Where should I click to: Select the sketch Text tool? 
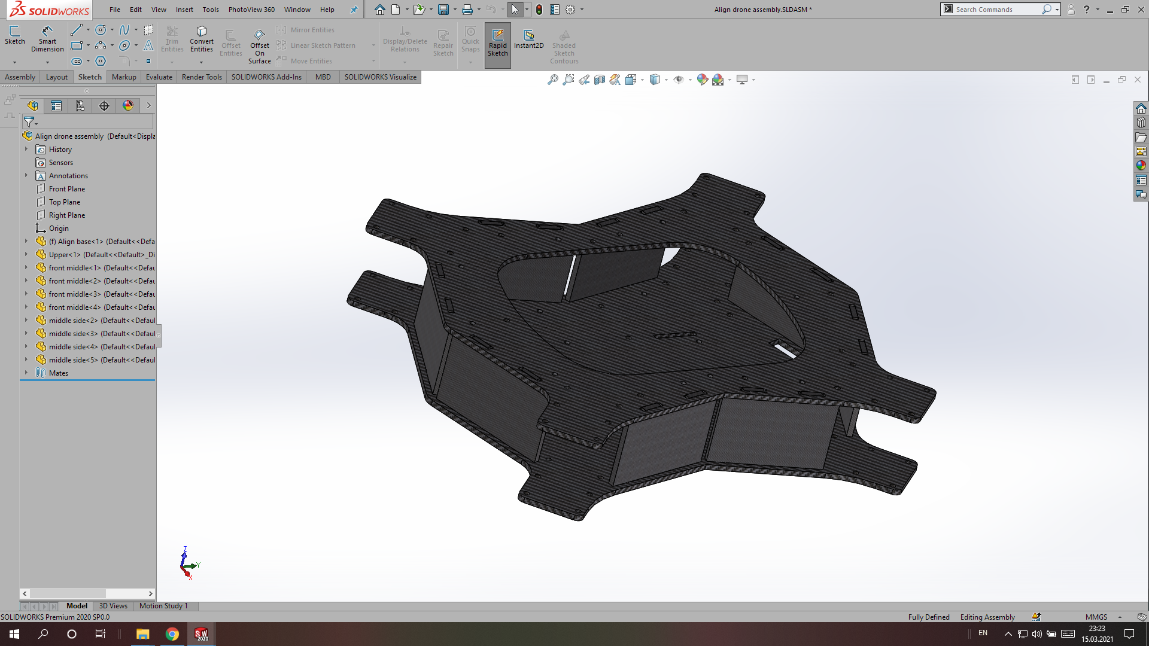point(148,45)
